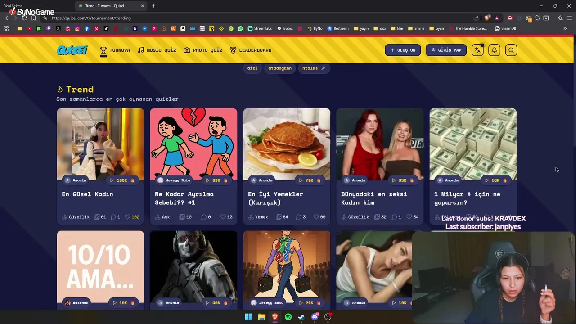
Task: Reload the page
Action: coord(24,18)
